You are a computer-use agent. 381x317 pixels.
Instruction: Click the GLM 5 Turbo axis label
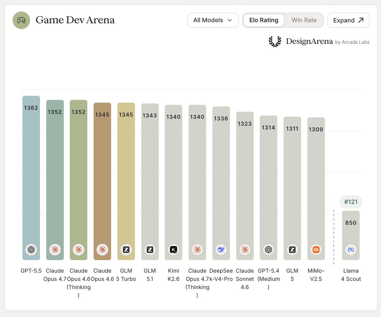coord(126,275)
